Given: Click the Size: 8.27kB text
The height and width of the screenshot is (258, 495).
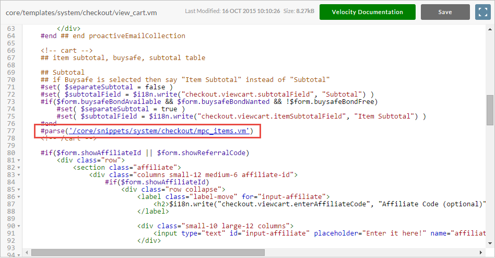Looking at the screenshot, I should point(299,11).
